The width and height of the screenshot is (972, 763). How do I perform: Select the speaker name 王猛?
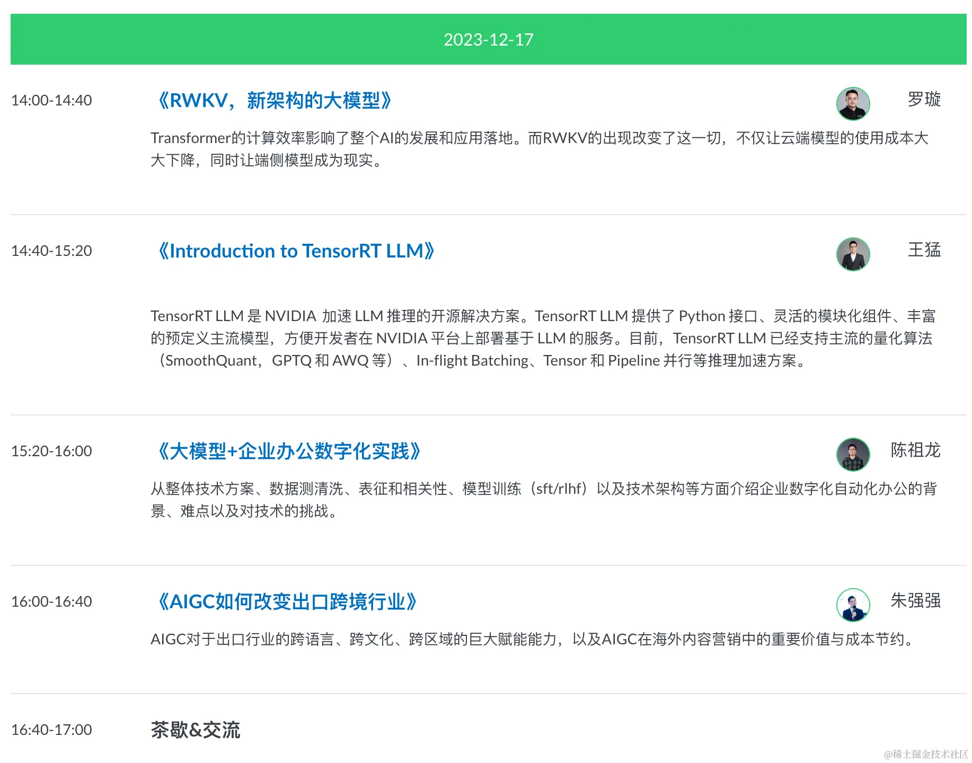coord(924,250)
